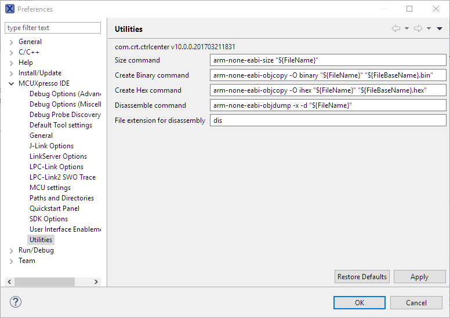
Task: Open Debug Options (Miscellaneous) page
Action: coord(65,104)
